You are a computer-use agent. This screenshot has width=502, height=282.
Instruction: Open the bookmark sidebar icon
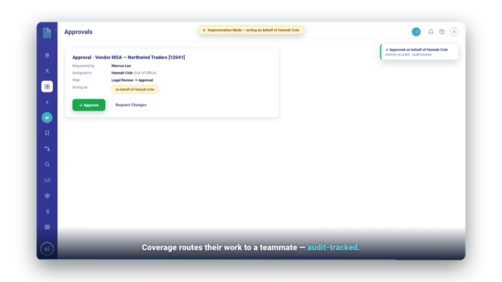click(47, 133)
